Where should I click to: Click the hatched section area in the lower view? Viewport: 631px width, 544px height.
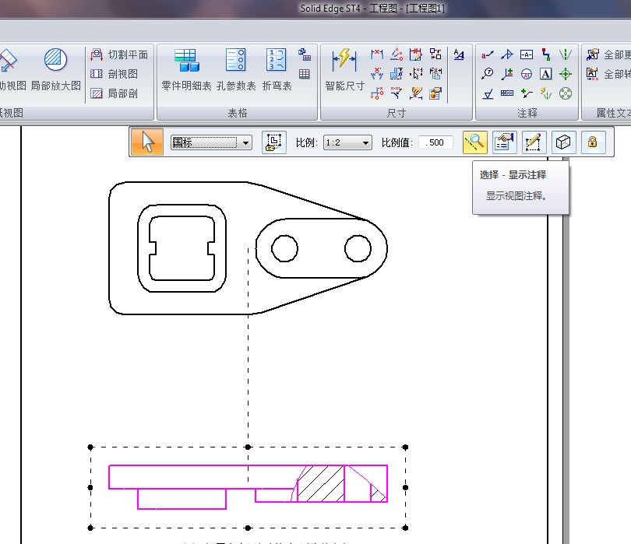(x=322, y=484)
